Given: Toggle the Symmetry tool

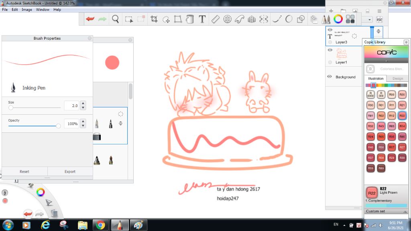Looking at the screenshot, I should tap(264, 19).
